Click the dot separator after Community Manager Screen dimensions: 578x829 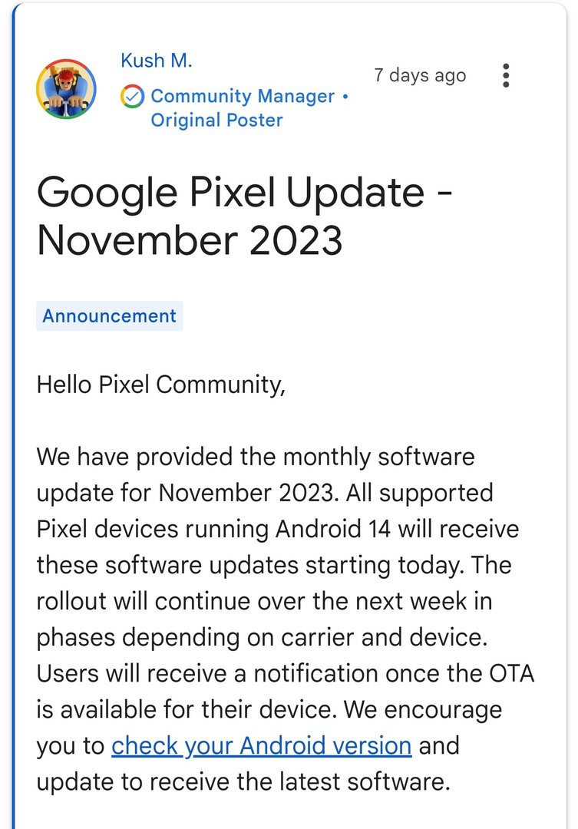click(345, 97)
